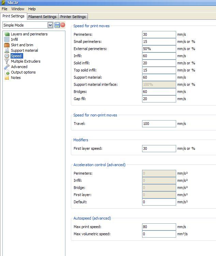Select the Advanced section
Screen dimensions: 216x256
(x=19, y=67)
